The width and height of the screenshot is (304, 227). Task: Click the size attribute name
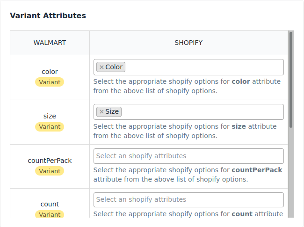50,116
